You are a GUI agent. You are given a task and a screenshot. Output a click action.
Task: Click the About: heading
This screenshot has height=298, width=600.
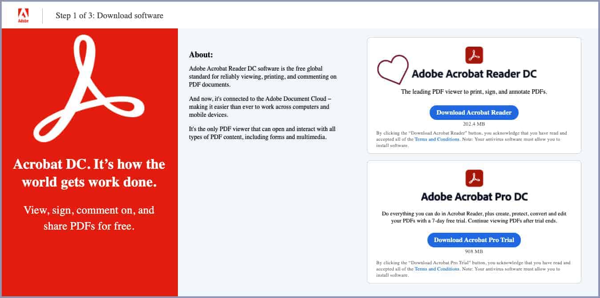[x=201, y=55]
